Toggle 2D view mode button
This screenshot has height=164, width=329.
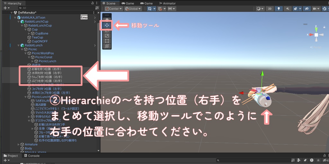[270, 9]
